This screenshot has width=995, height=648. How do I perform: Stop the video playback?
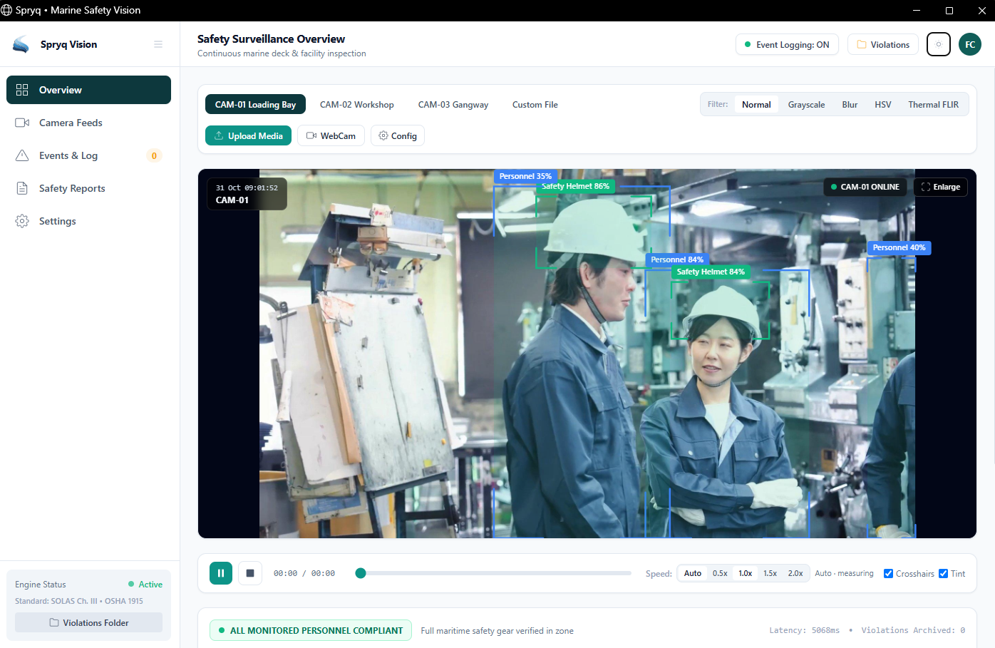250,573
